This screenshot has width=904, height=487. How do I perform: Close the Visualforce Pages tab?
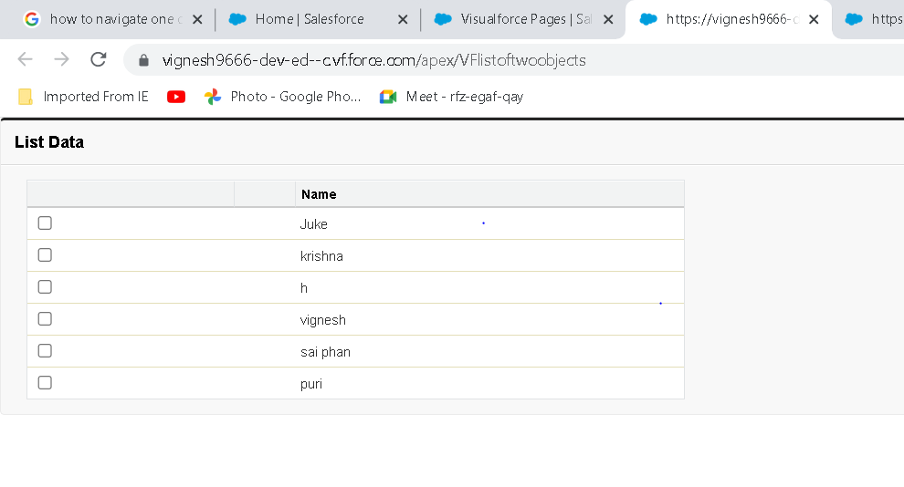tap(608, 19)
